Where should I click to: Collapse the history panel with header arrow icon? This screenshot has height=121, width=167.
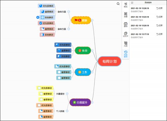(132, 2)
